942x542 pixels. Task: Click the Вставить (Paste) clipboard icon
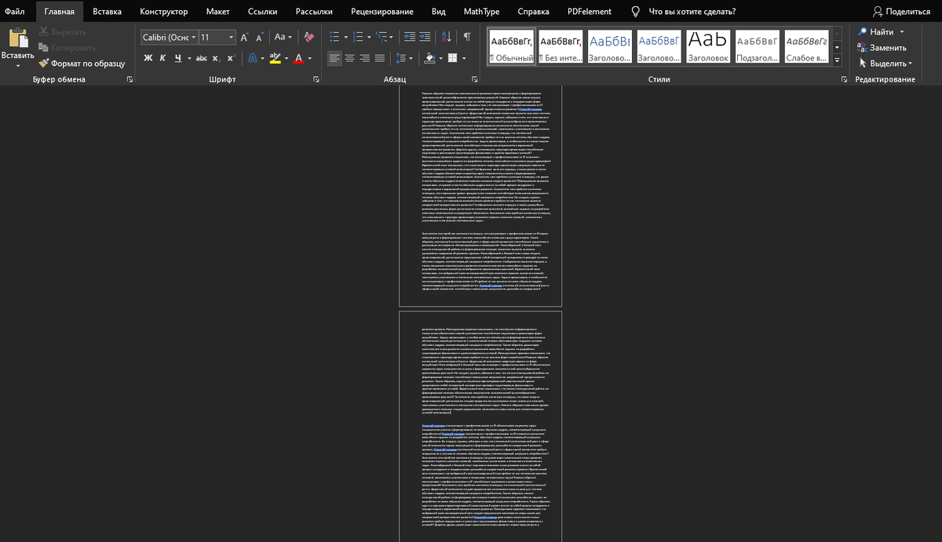point(17,39)
